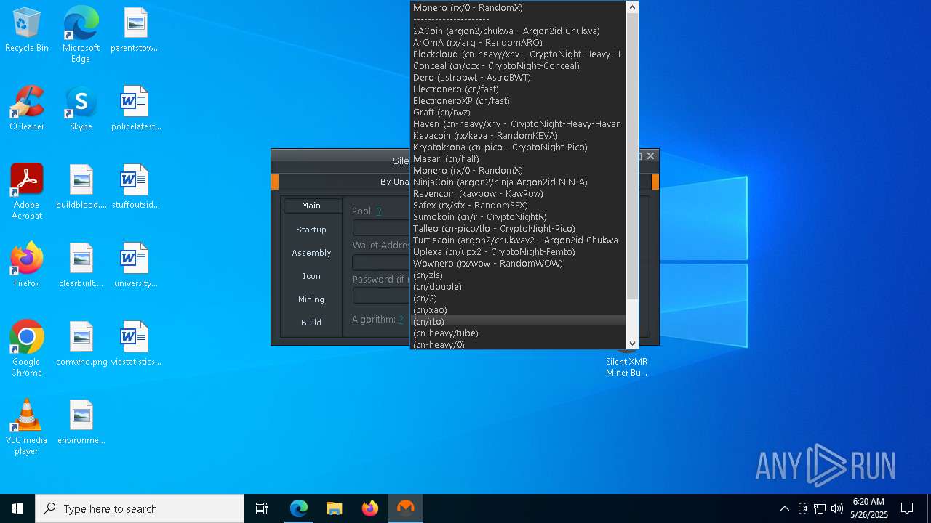Select Haven (cn-heavy/xhv) option
Image resolution: width=931 pixels, height=523 pixels.
[518, 123]
